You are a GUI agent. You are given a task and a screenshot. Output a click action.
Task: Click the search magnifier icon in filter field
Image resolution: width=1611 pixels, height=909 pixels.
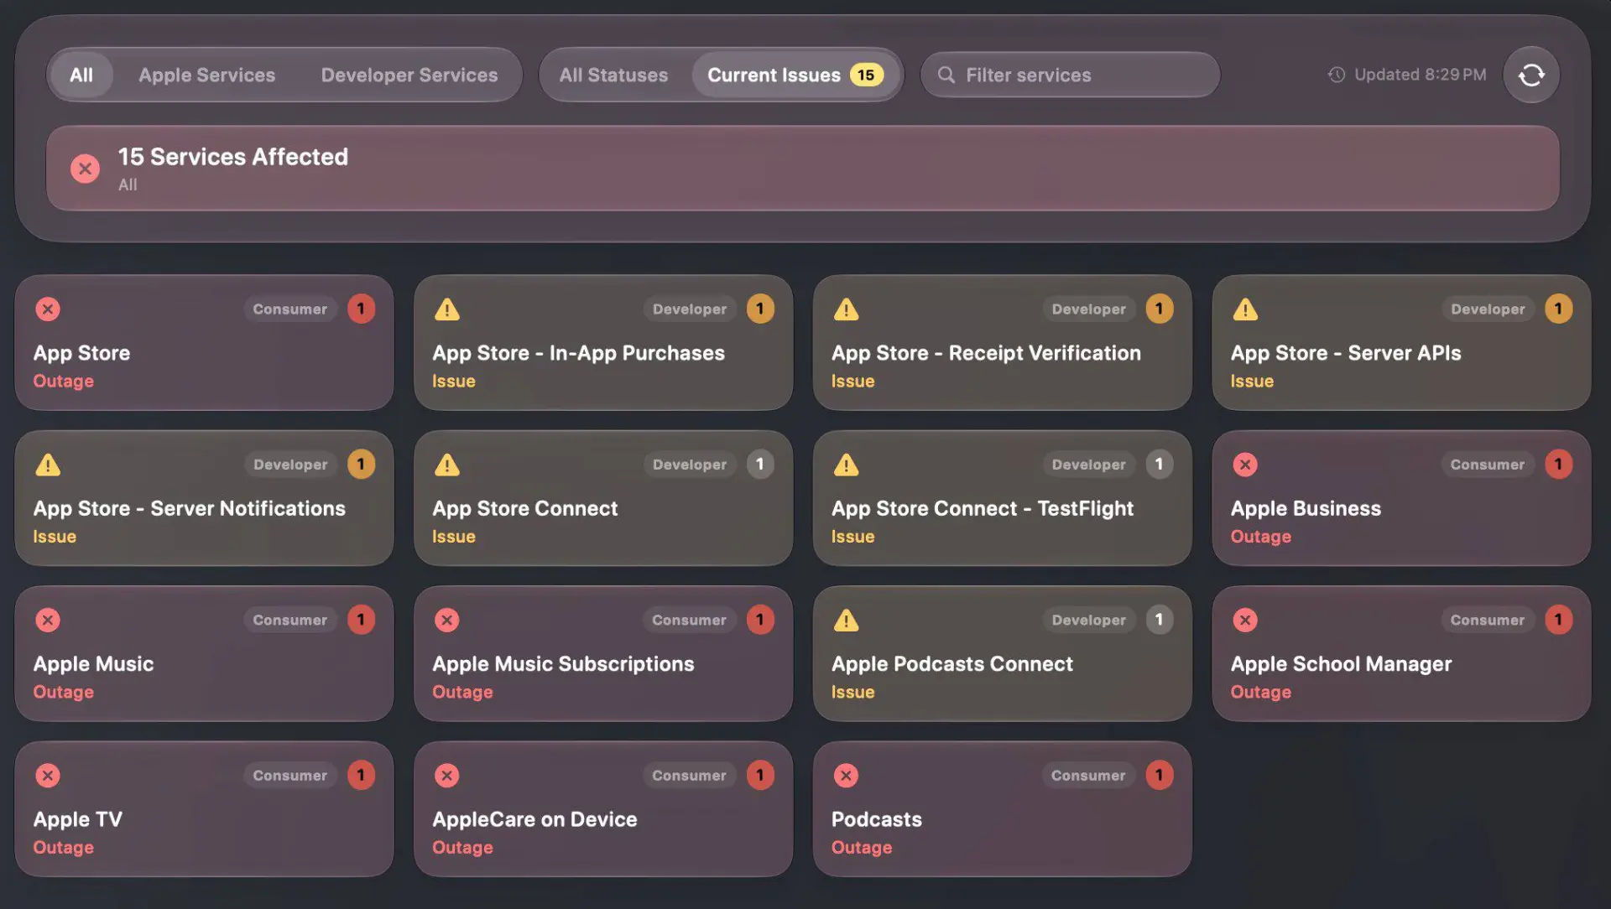tap(946, 75)
